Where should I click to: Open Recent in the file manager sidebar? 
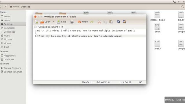coord(6,16)
